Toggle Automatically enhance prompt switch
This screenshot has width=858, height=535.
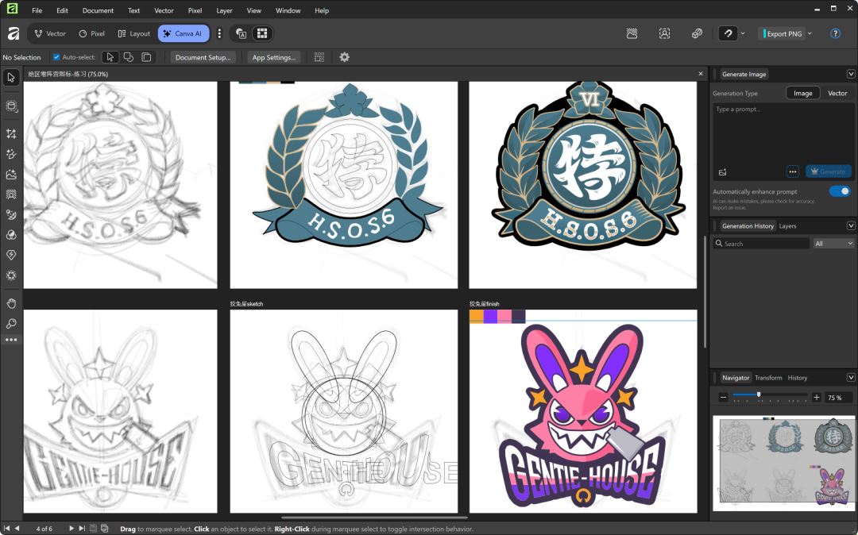tap(840, 191)
